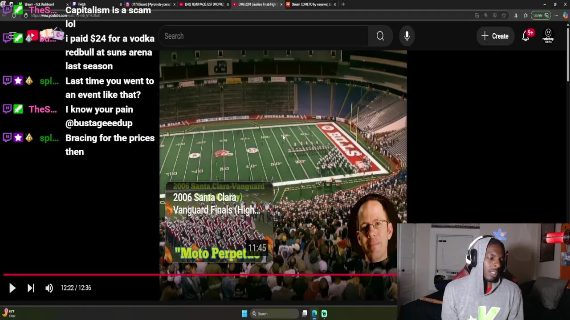This screenshot has height=320, width=570.
Task: Close the Twitch browser tab
Action: (120, 4)
